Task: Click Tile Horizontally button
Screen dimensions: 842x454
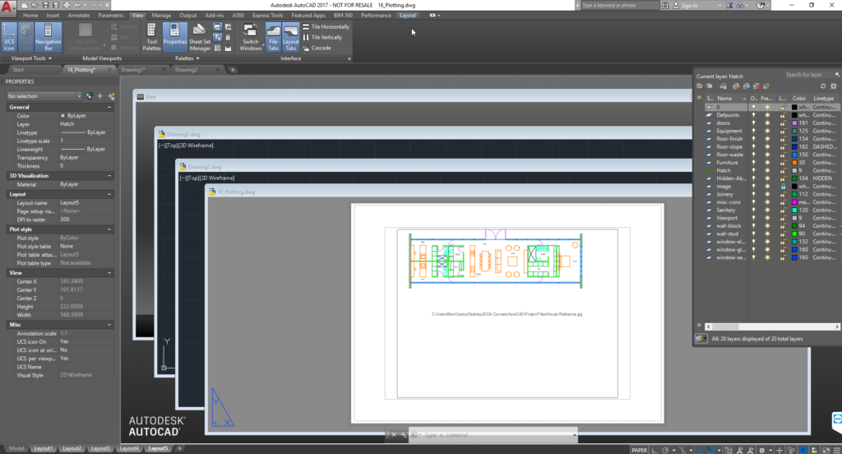Action: point(326,26)
